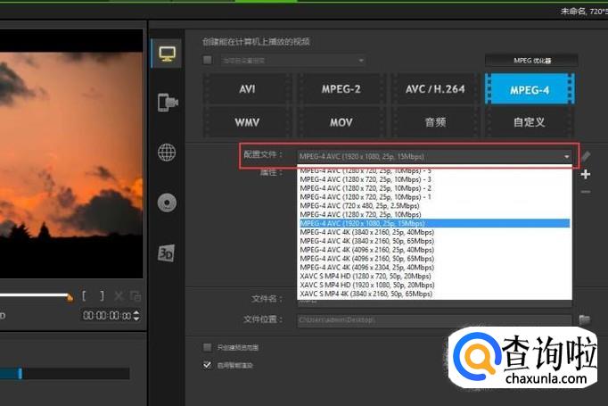Choose XAVC S MP4 HD (1920 x 1080, 50p, 20Mbps)
The width and height of the screenshot is (608, 406).
point(435,285)
